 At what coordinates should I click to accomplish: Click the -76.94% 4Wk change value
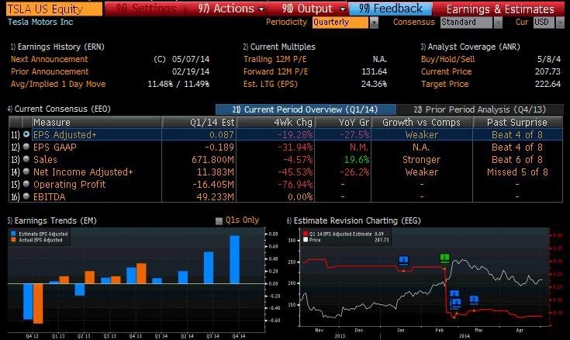click(295, 184)
